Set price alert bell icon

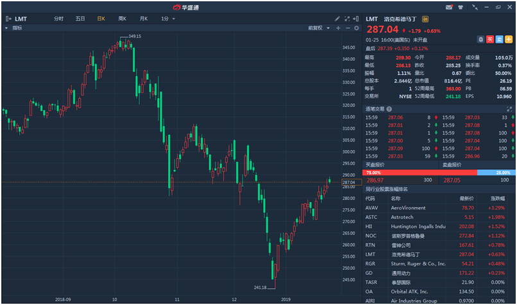click(x=480, y=40)
